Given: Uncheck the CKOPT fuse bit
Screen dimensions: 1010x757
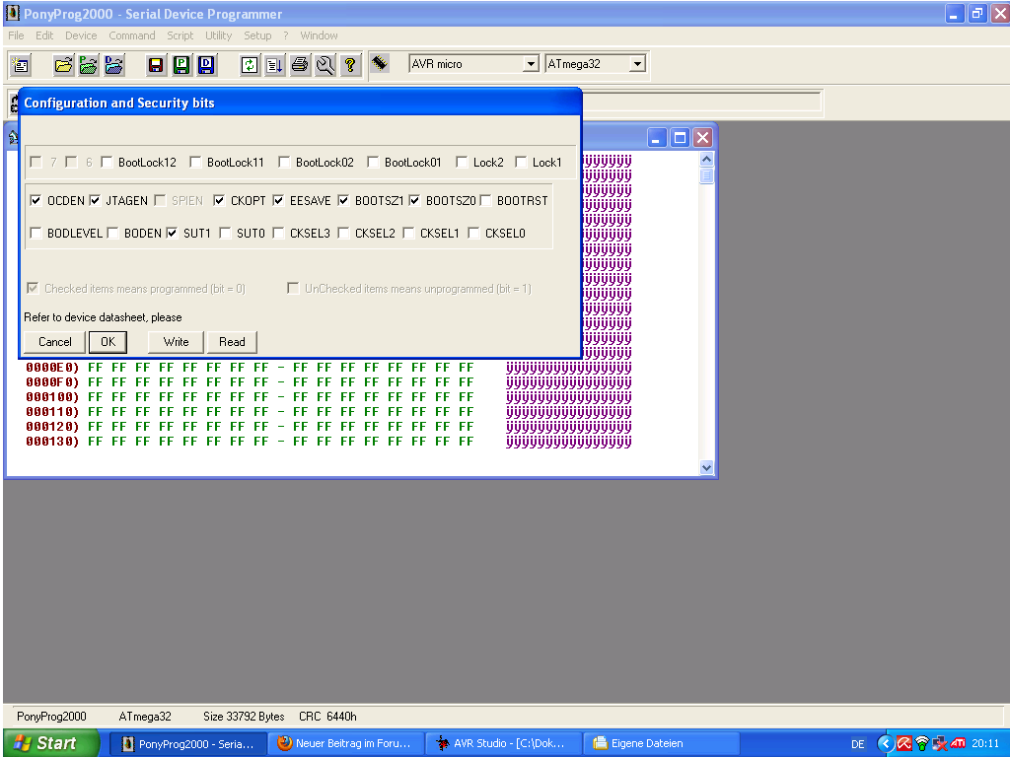Looking at the screenshot, I should click(x=220, y=201).
